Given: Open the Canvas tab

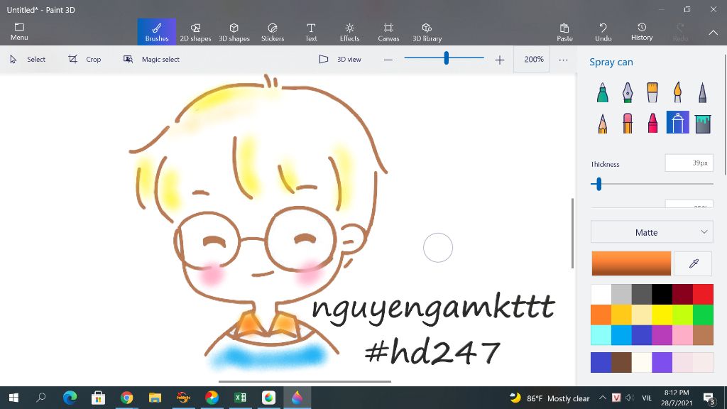Looking at the screenshot, I should (388, 31).
